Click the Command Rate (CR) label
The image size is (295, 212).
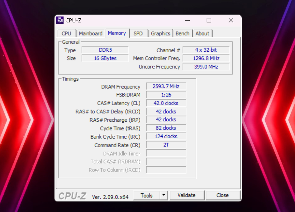pos(117,145)
